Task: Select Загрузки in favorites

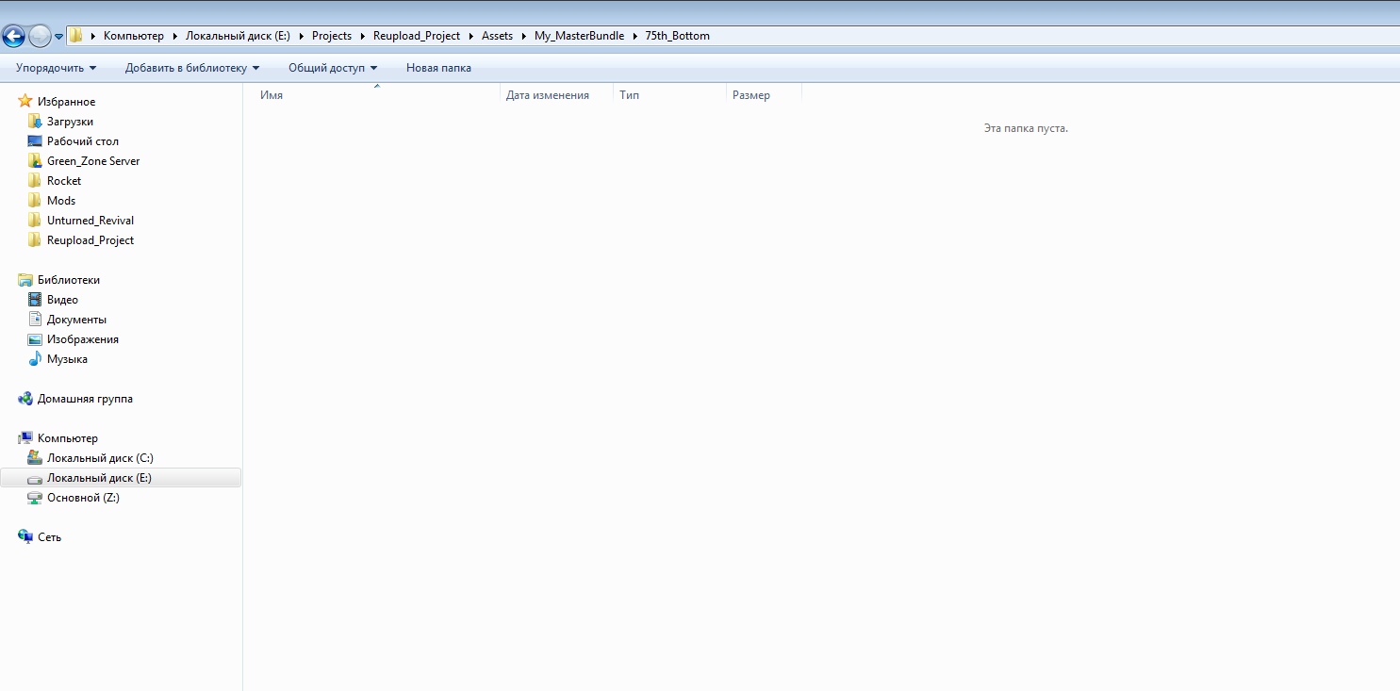Action: (x=70, y=122)
